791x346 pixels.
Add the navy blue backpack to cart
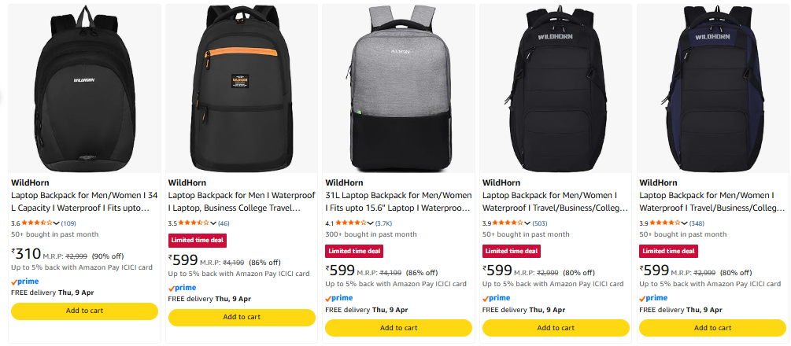713,328
